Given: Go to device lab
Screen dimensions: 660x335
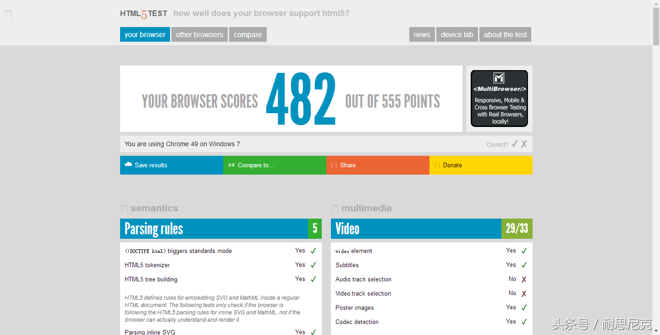Looking at the screenshot, I should [x=457, y=34].
